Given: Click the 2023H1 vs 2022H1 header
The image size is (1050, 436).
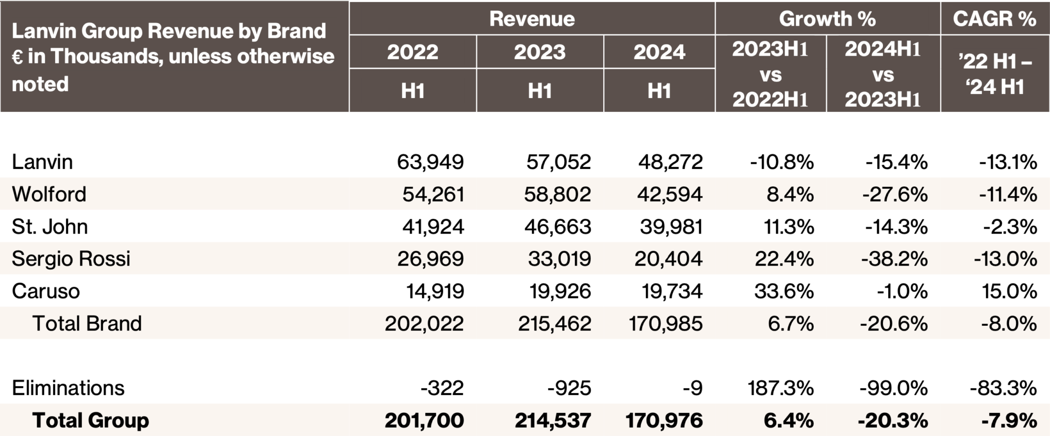Looking at the screenshot, I should click(770, 74).
